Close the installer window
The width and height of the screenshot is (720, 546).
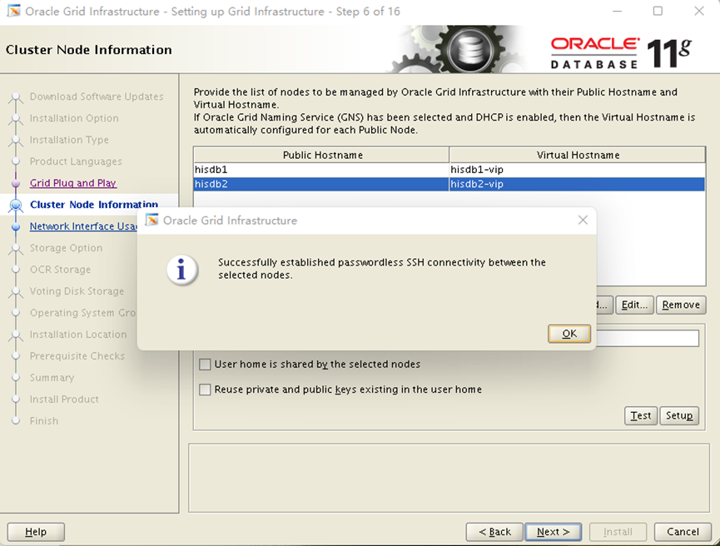click(x=699, y=11)
